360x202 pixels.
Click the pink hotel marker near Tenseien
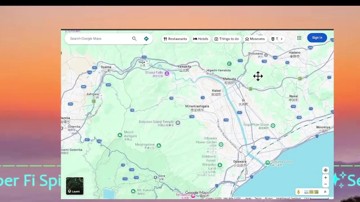pos(193,196)
